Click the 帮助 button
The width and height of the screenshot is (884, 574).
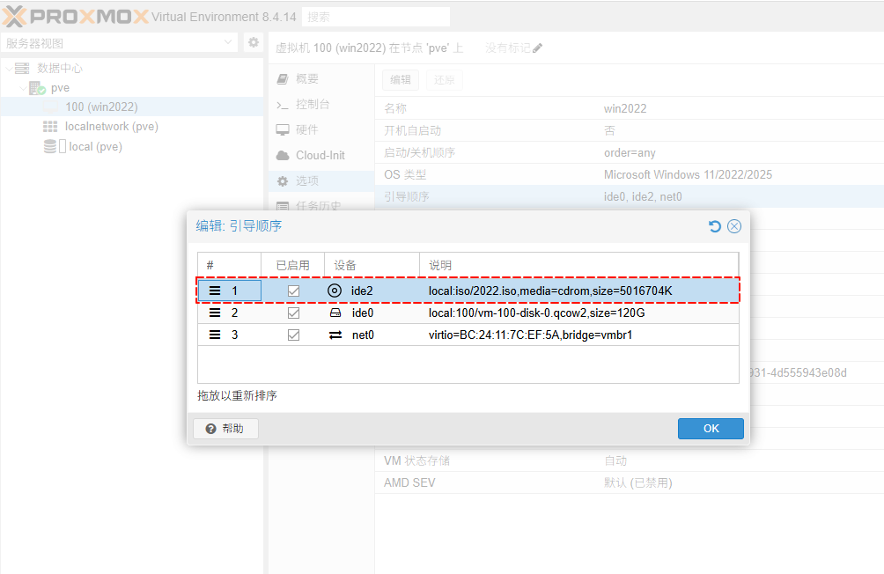(x=225, y=429)
